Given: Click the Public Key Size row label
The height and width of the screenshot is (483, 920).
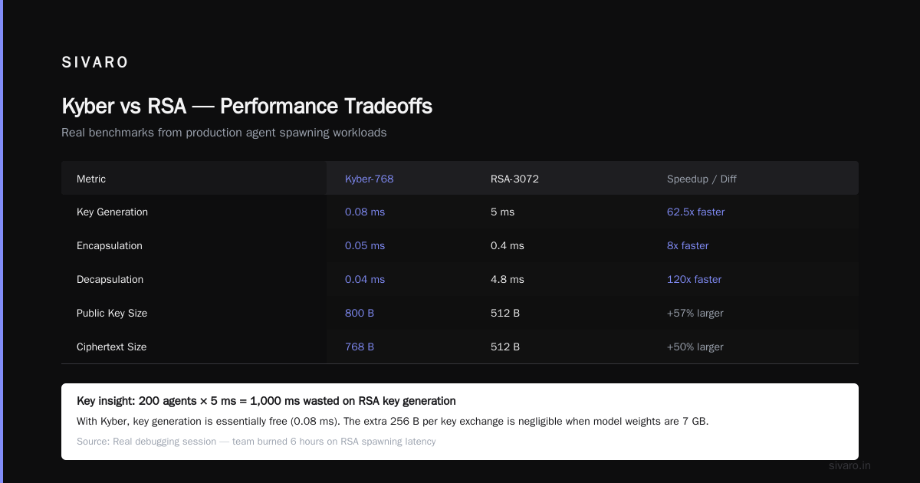Looking at the screenshot, I should [x=112, y=313].
